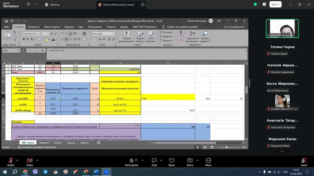
Task: Expand the video settings arrow beside Video
Action: 37,160
